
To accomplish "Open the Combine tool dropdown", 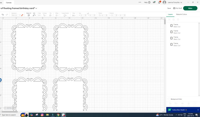I will [176, 104].
